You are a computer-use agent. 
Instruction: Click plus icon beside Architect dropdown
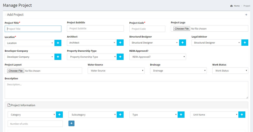pos(120,43)
